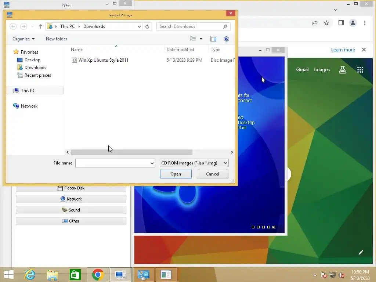Open Chrome three-dot menu
Viewport: 376px width, 282px height.
click(365, 23)
